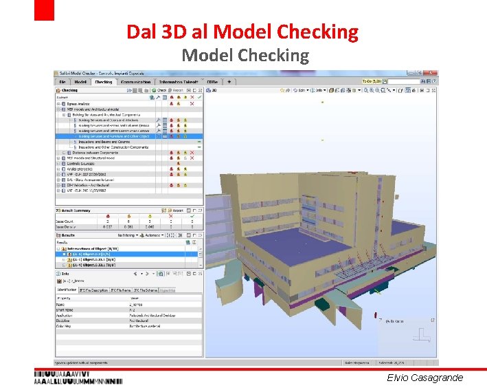Select Insulations and Beams and Columns rule
Viewport: 487px width, 390px height.
104,142
